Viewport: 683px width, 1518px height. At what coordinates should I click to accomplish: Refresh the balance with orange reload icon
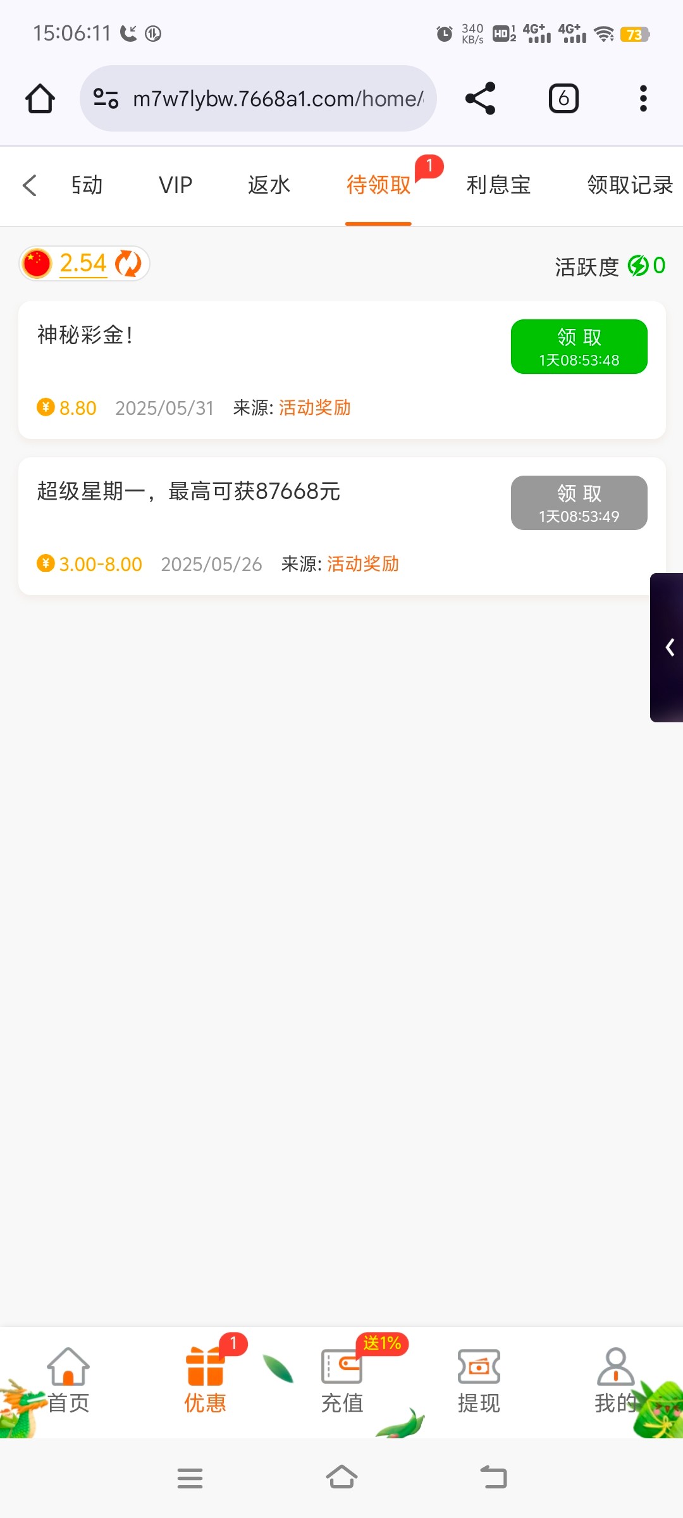(x=128, y=264)
